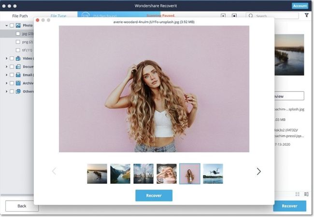The width and height of the screenshot is (314, 217).
Task: Click the large preview image
Action: coord(154,89)
